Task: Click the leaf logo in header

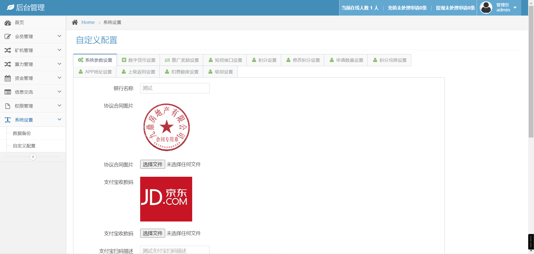Action: pyautogui.click(x=10, y=8)
